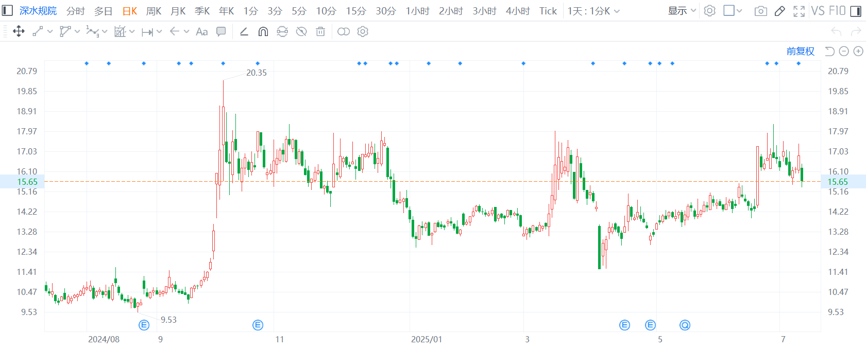866x349 pixels.
Task: Open the 1天:1分K period dropdown
Action: pos(593,11)
